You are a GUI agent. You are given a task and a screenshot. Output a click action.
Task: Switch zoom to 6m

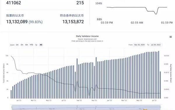(x=27, y=45)
